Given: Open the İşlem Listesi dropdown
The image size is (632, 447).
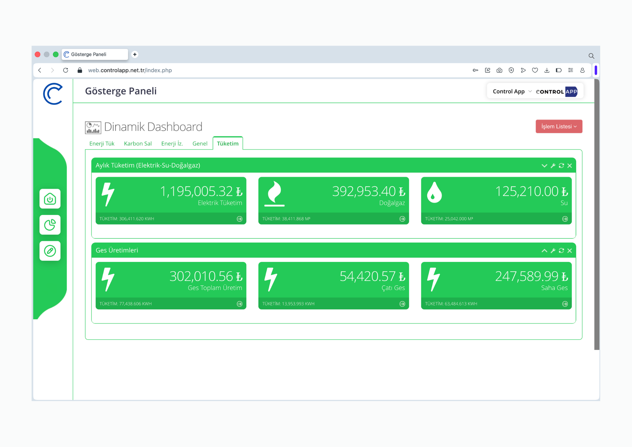Looking at the screenshot, I should point(559,126).
